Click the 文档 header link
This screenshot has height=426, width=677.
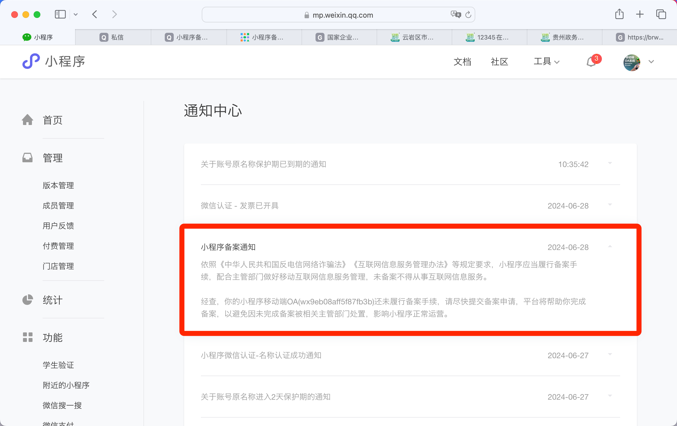(x=462, y=62)
